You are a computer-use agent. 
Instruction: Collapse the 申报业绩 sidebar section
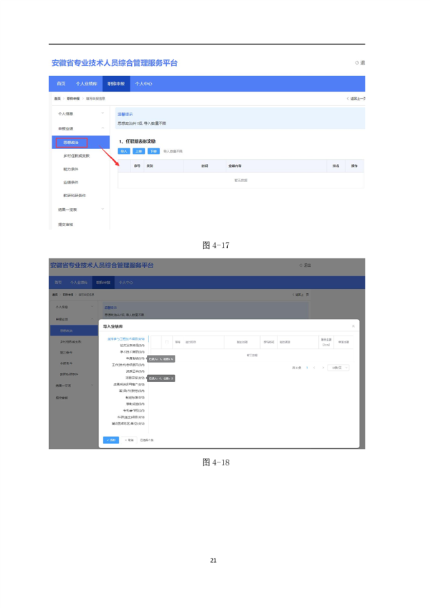pyautogui.click(x=102, y=129)
